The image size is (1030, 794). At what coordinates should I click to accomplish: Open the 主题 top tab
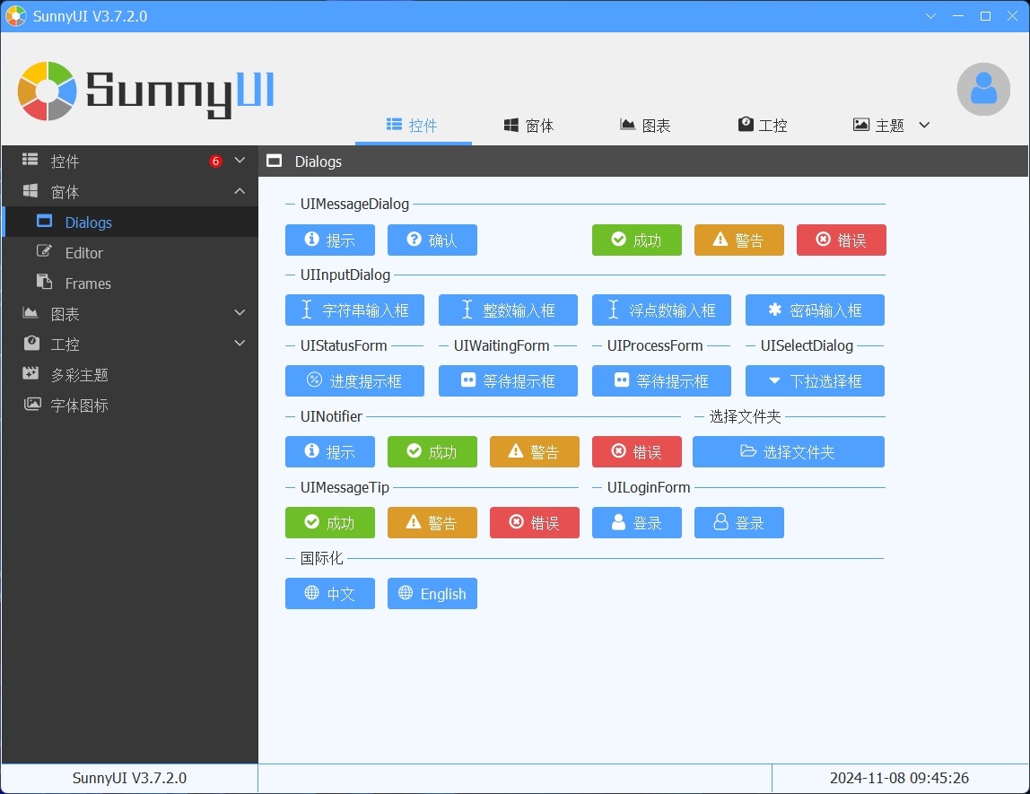[x=879, y=125]
